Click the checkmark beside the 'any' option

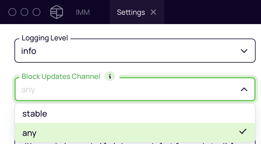pos(243,131)
